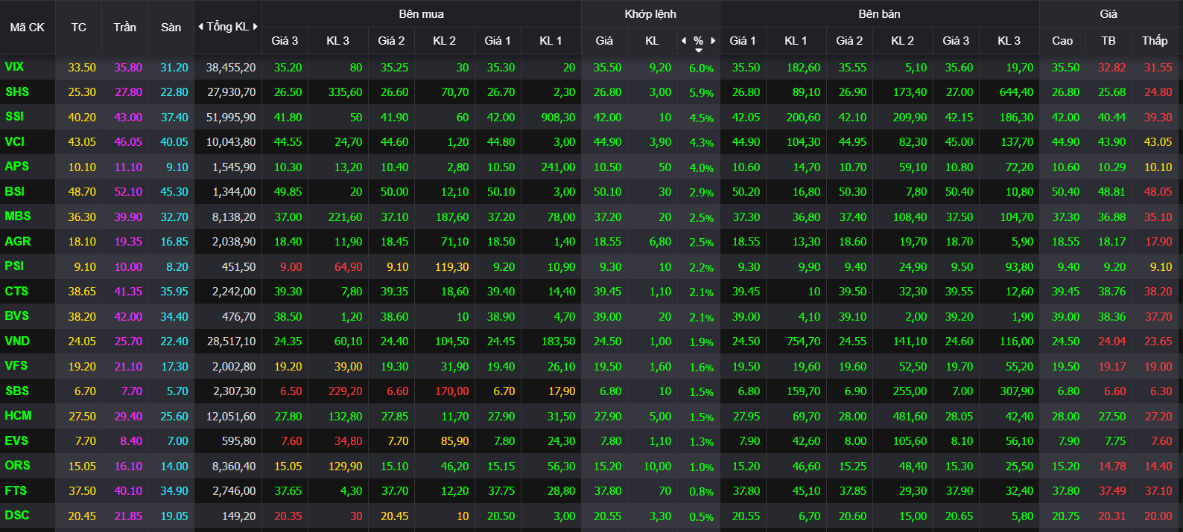The height and width of the screenshot is (532, 1183).
Task: Open the HCM ticker symbol
Action: [x=18, y=416]
